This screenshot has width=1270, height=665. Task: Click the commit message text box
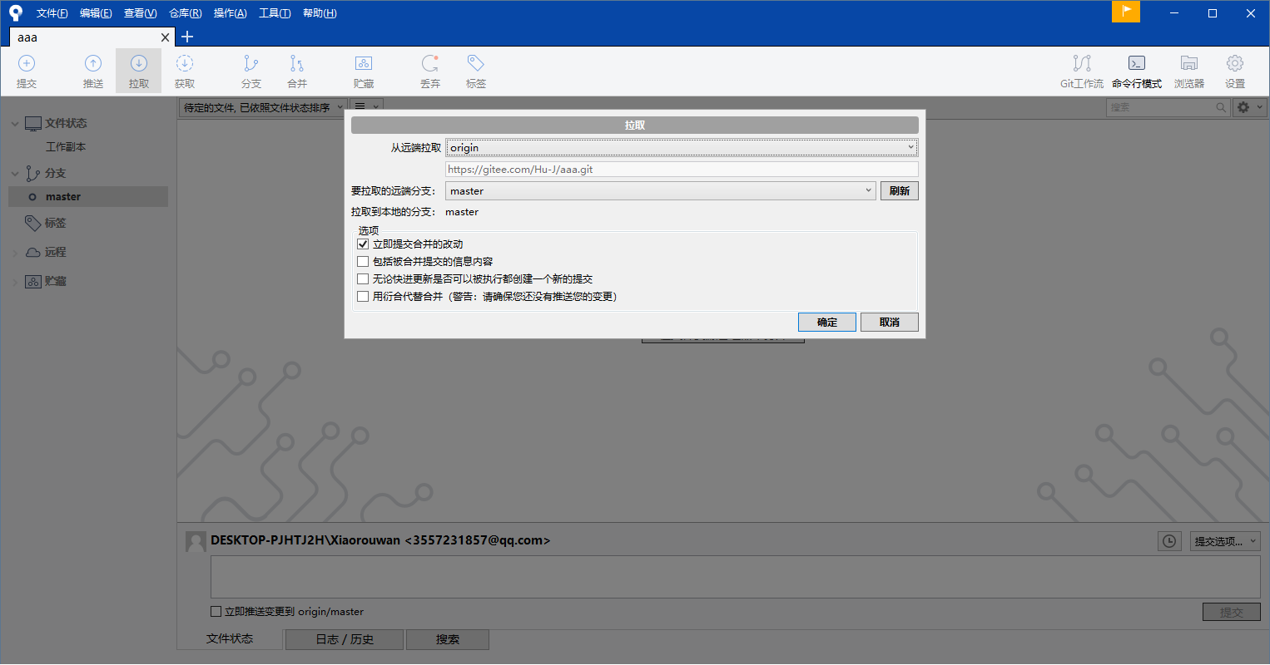coord(736,577)
